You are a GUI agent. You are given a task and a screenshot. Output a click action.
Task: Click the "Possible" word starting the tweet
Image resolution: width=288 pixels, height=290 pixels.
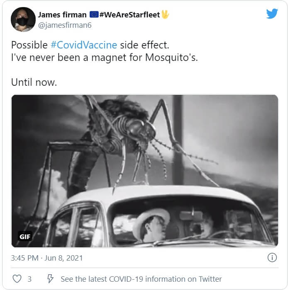click(29, 45)
